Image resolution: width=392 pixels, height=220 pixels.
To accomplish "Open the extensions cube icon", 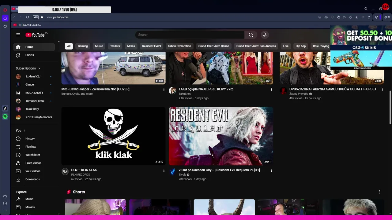I will 377,17.
